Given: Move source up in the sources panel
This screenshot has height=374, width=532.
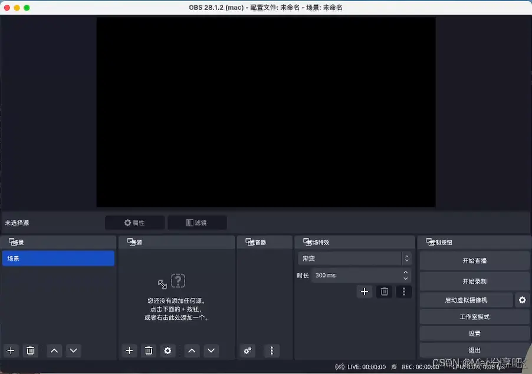Looking at the screenshot, I should (192, 350).
